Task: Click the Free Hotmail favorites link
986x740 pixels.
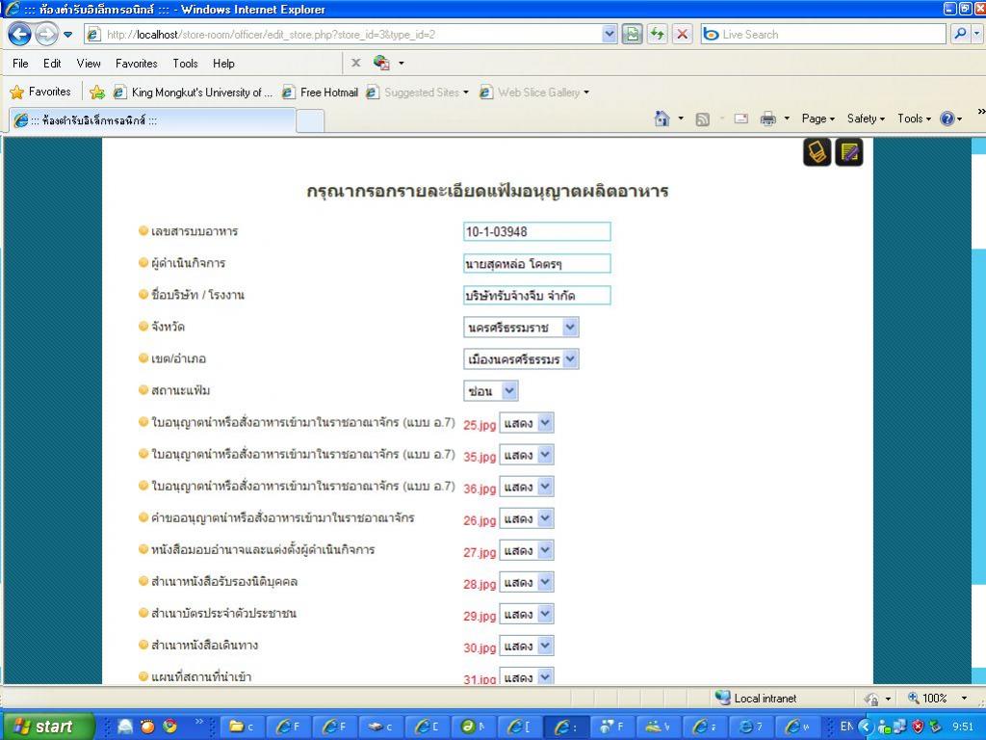Action: pos(320,92)
